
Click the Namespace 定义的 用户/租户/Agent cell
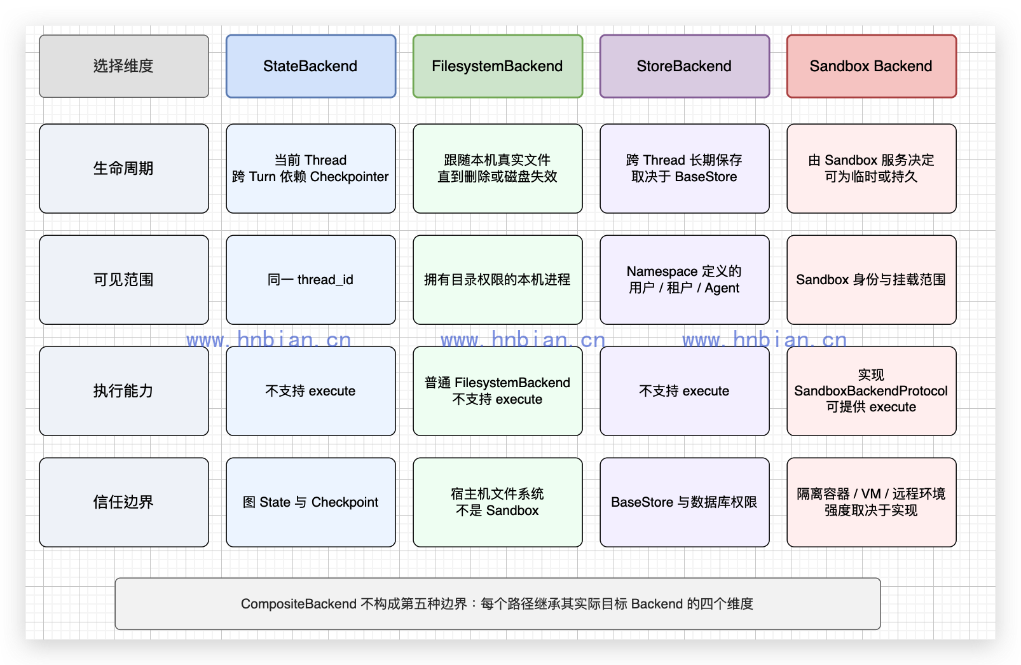coord(685,280)
